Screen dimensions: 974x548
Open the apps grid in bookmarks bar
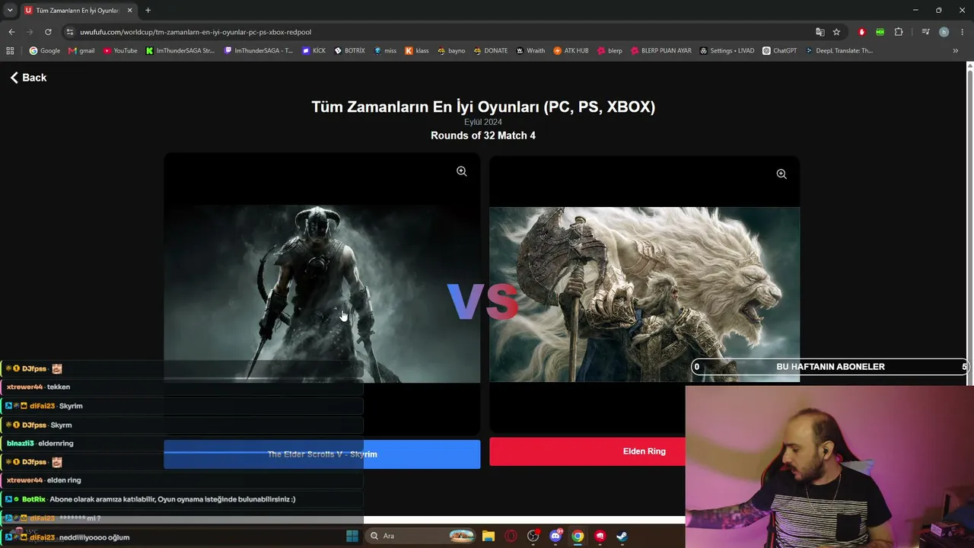tap(10, 51)
